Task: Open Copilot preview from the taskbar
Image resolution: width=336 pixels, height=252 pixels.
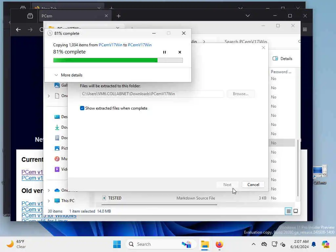Action: tap(325, 244)
